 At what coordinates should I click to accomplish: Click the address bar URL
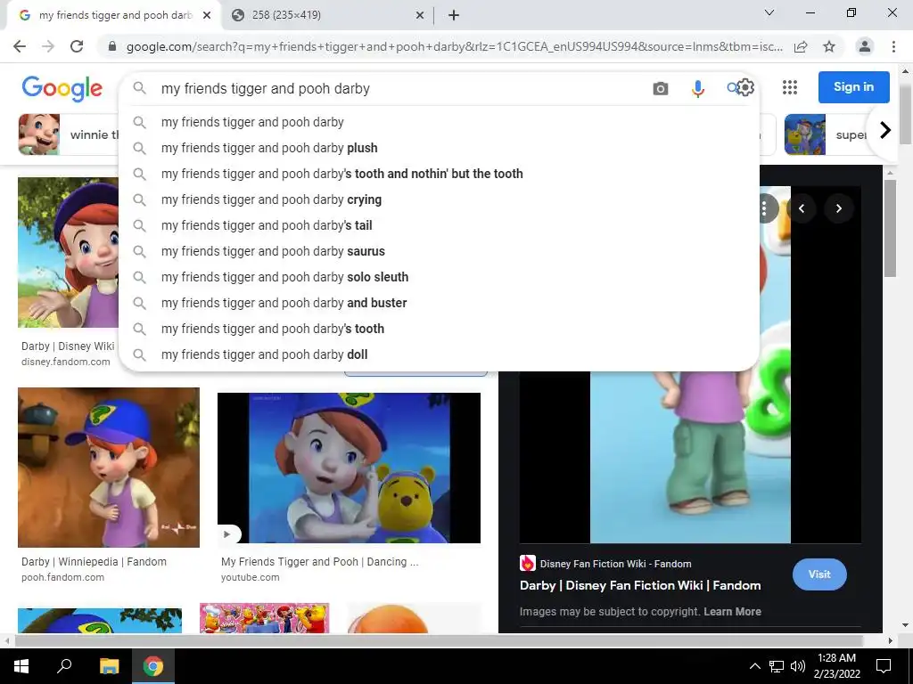pos(454,46)
